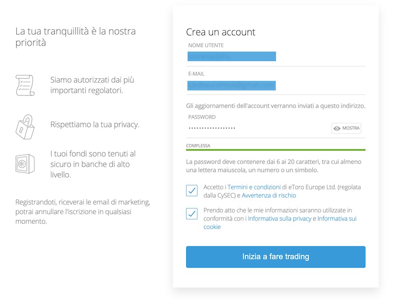Click the COMPLESSA strength label
This screenshot has width=394, height=302.
(x=198, y=146)
